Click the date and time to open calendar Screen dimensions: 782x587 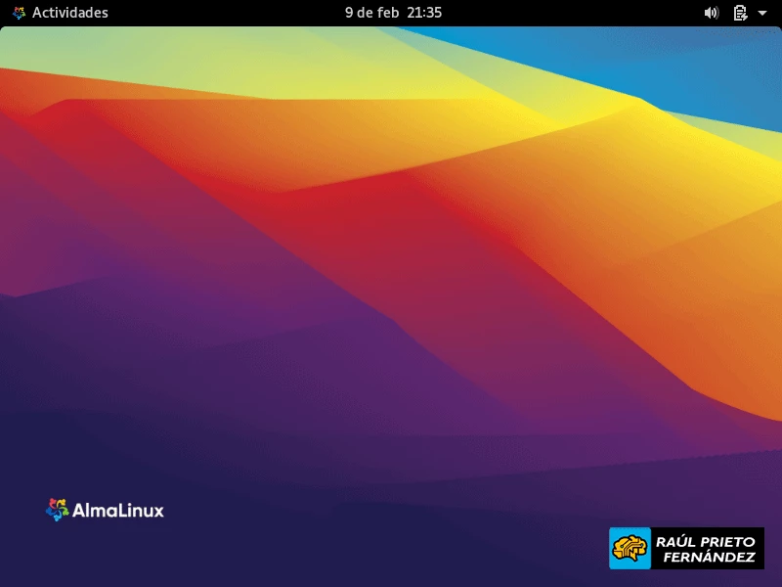pyautogui.click(x=393, y=13)
